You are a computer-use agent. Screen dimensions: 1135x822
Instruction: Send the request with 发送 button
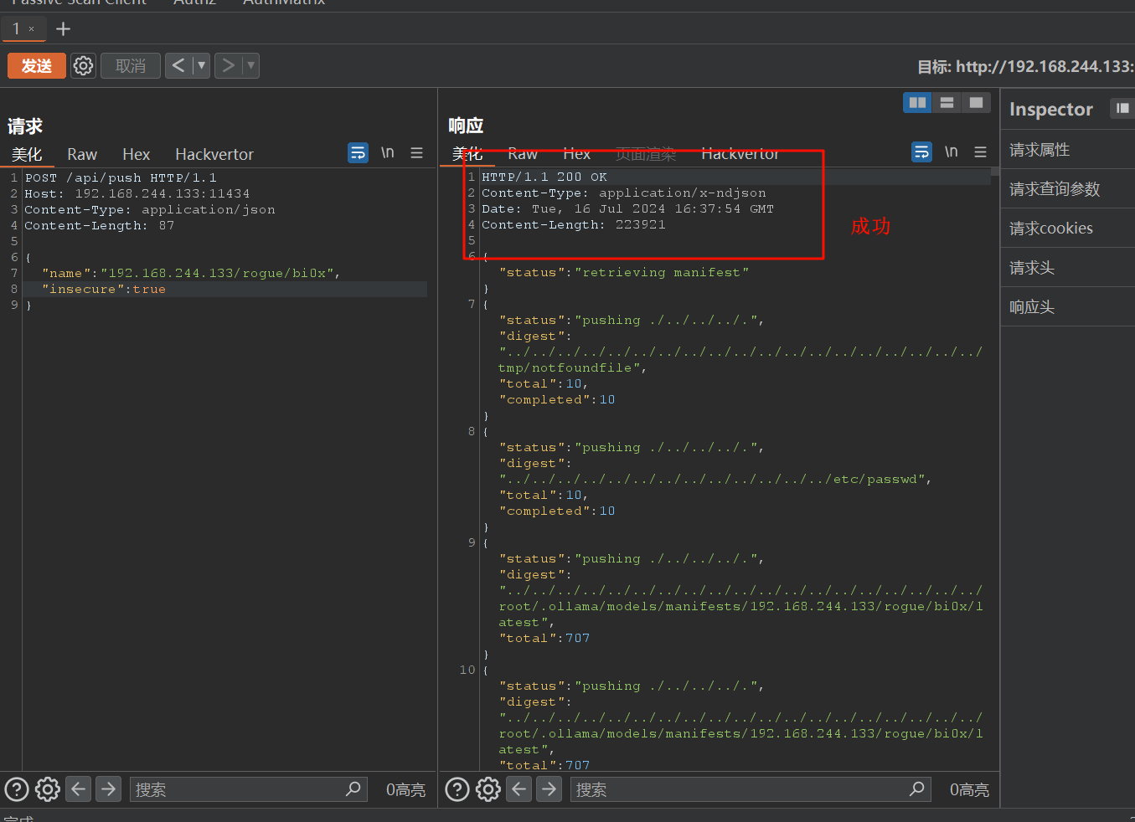coord(37,66)
